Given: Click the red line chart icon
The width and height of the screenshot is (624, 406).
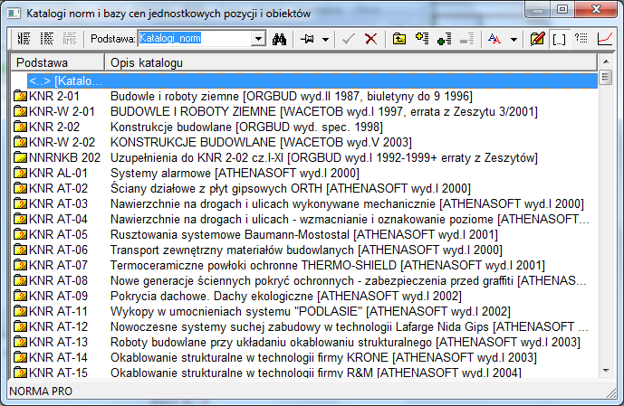Looking at the screenshot, I should click(605, 39).
